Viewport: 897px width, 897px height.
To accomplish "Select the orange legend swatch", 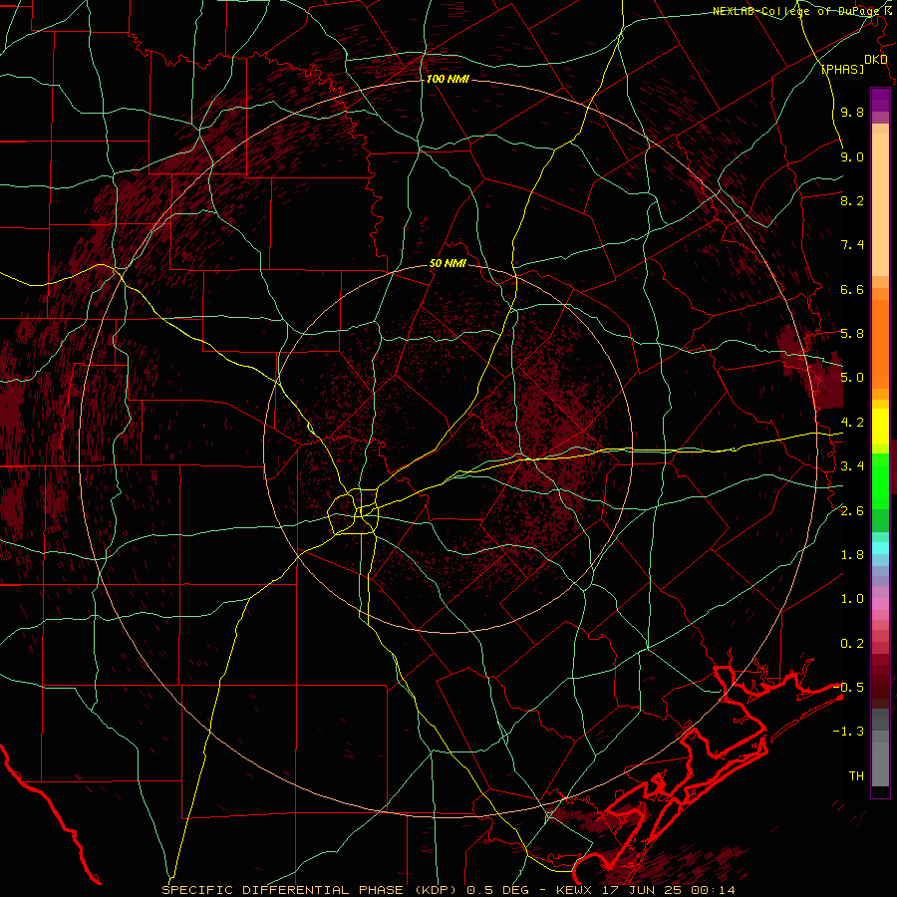I will (x=880, y=345).
